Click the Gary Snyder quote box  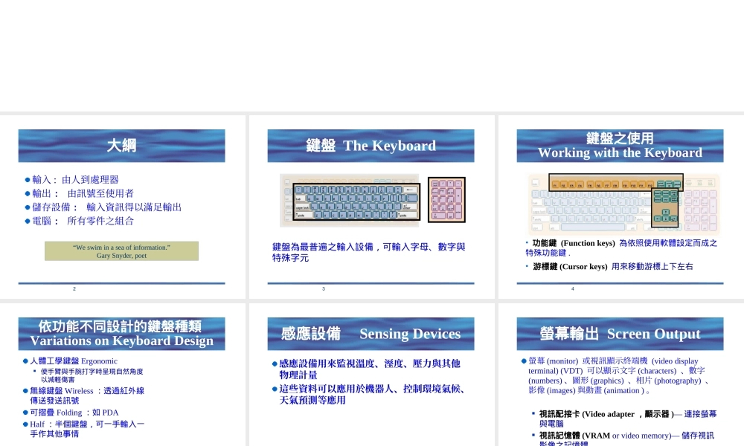click(x=121, y=251)
